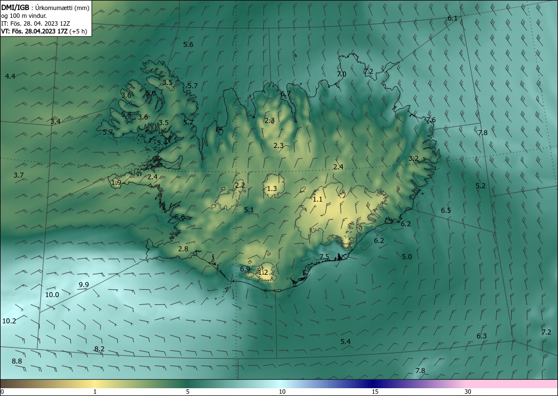Click the dark blue section of the color scale
This screenshot has width=558, height=396.
pyautogui.click(x=372, y=384)
